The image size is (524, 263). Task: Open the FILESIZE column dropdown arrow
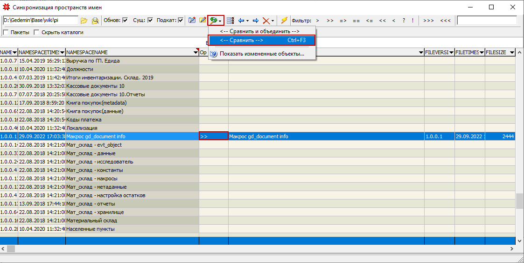(512, 53)
